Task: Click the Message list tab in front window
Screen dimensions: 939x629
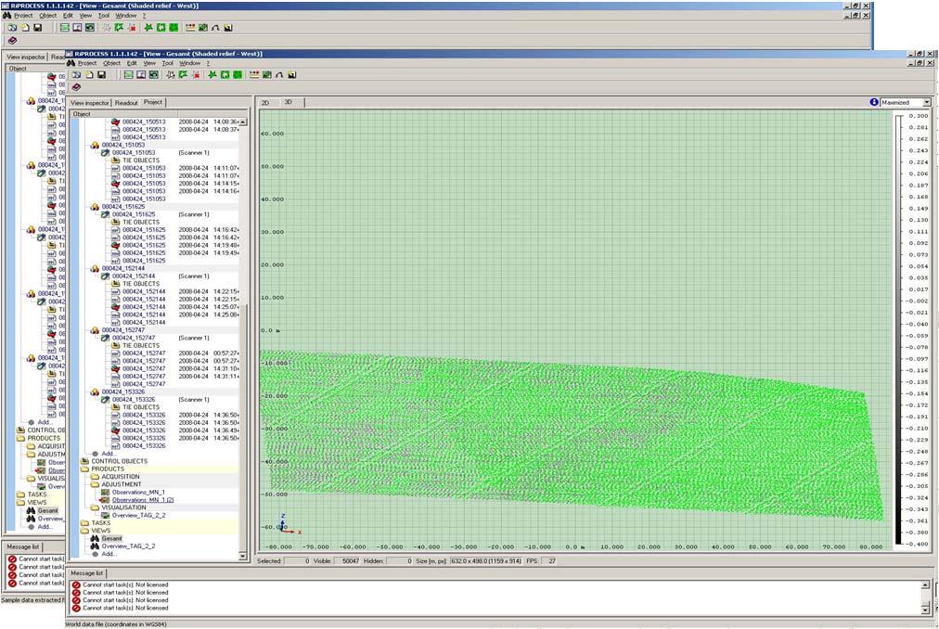Action: [87, 573]
